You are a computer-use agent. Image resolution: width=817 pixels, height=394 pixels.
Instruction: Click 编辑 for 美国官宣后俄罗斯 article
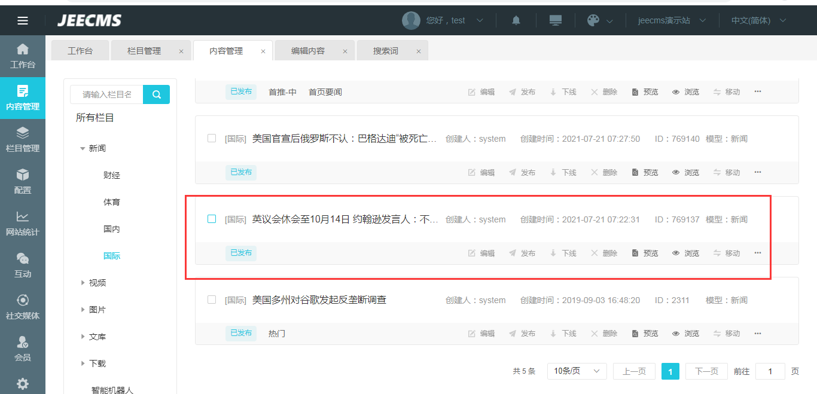click(x=481, y=173)
